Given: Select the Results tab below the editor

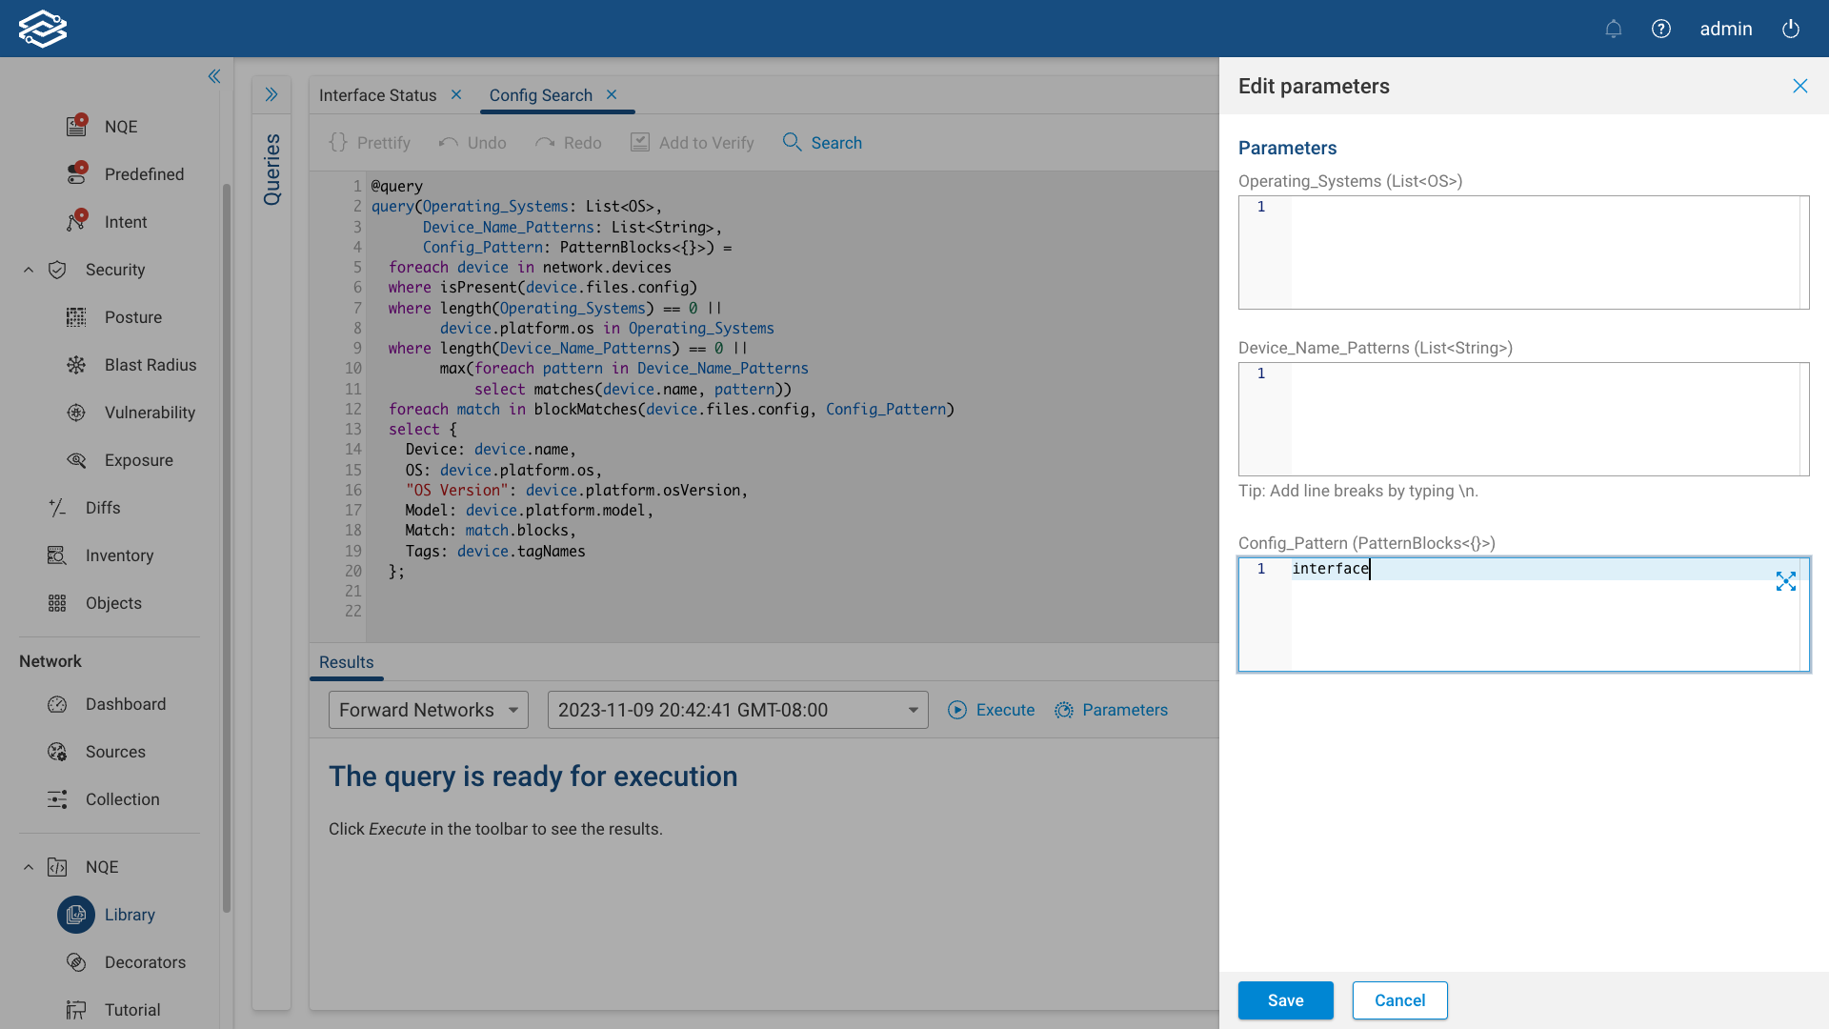Looking at the screenshot, I should point(346,662).
